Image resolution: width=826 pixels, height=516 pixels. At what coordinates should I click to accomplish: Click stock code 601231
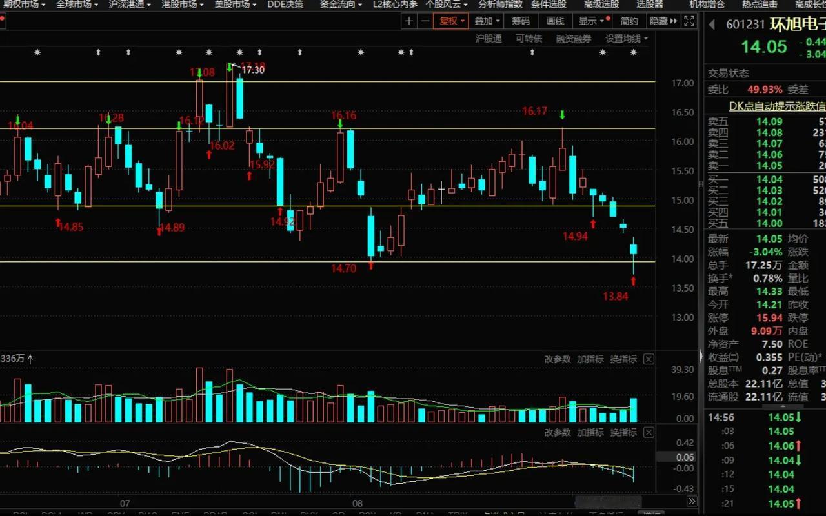point(745,25)
